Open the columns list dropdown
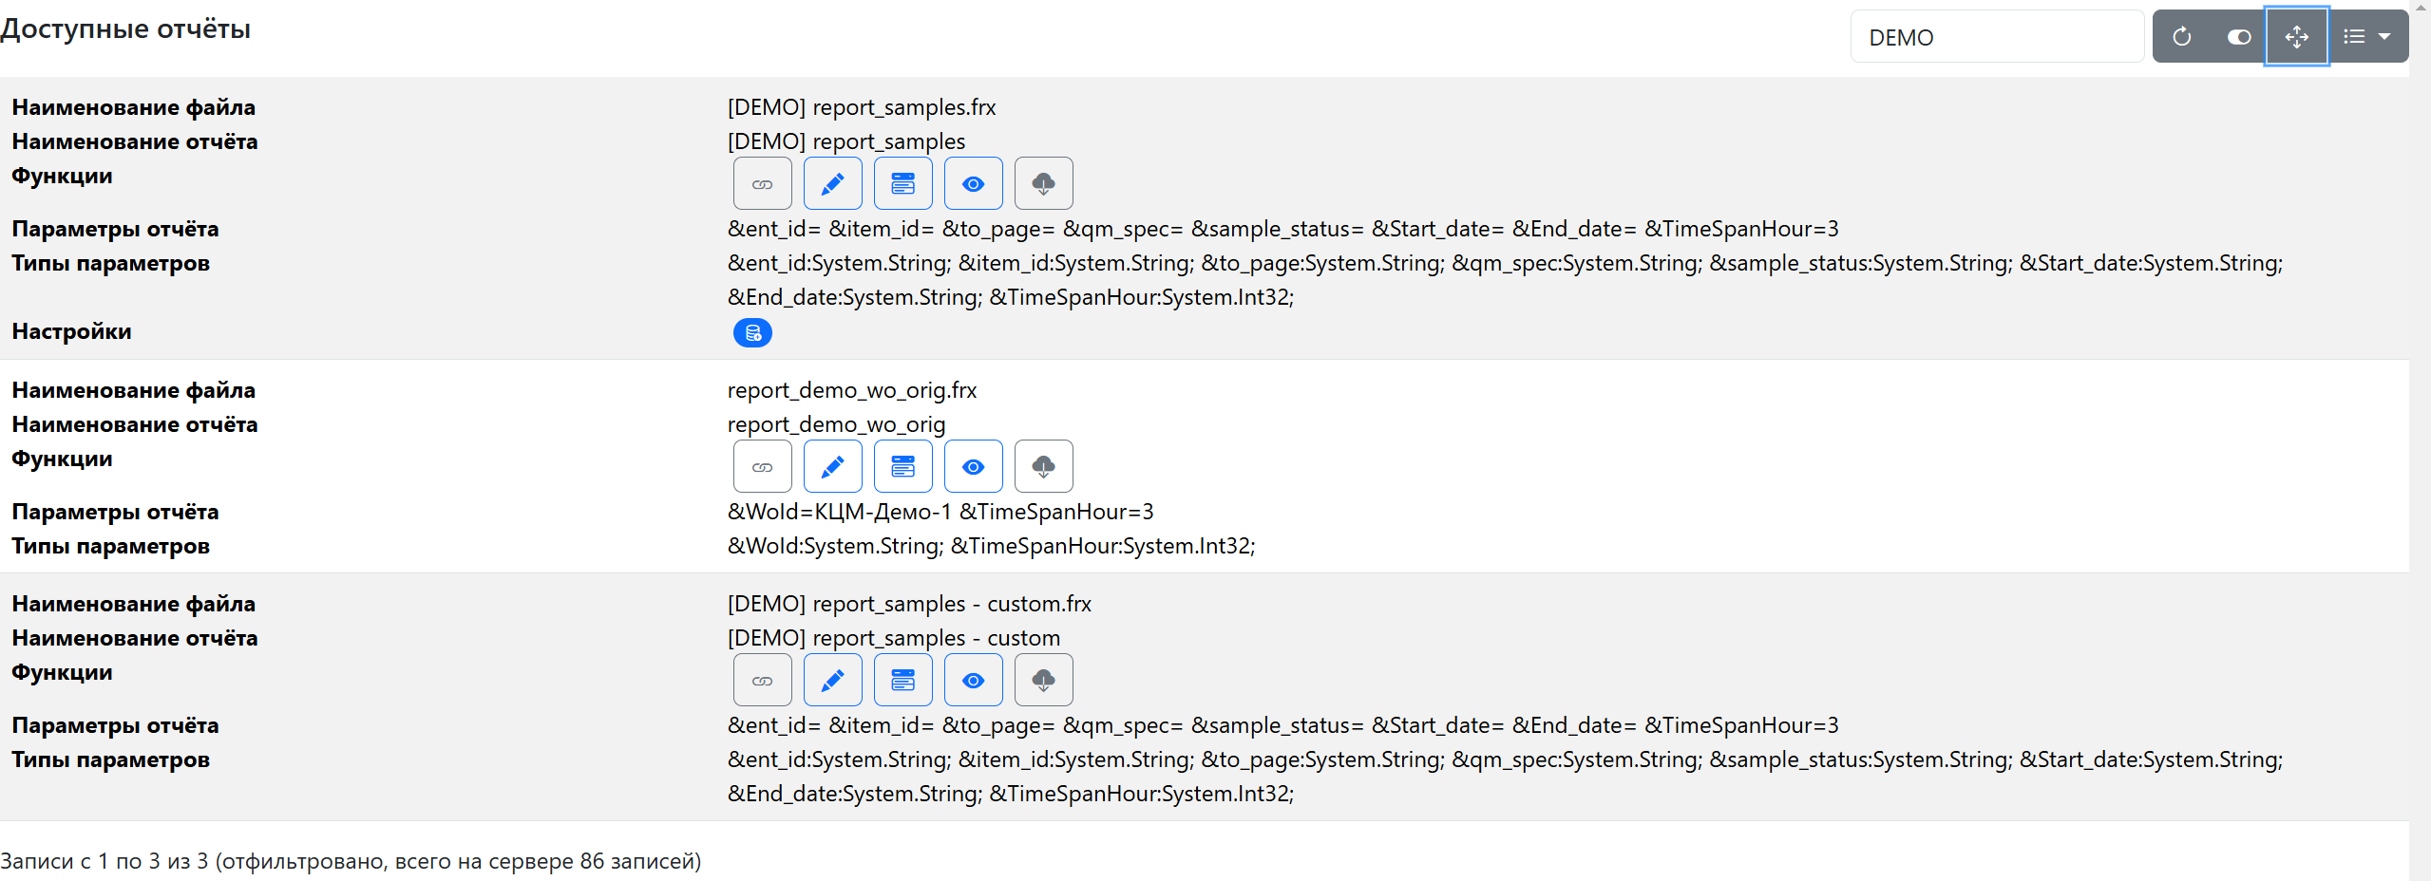The height and width of the screenshot is (881, 2431). click(x=2365, y=37)
